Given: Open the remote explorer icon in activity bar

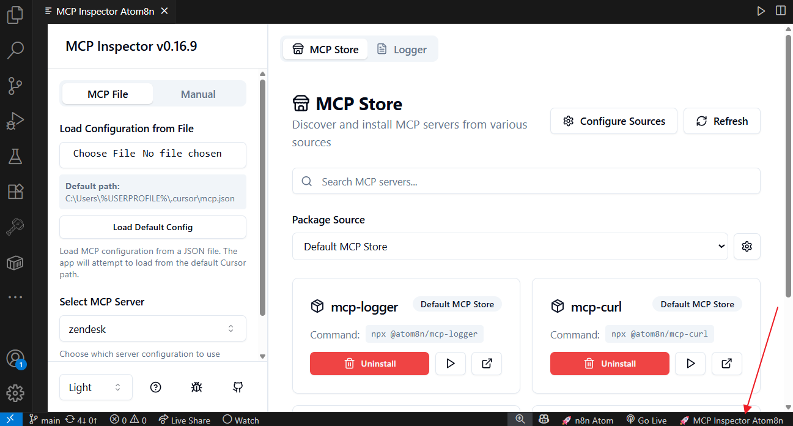Looking at the screenshot, I should [x=15, y=227].
